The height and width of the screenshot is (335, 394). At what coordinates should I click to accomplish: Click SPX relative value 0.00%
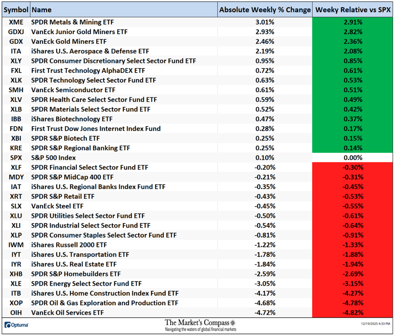(x=353, y=158)
